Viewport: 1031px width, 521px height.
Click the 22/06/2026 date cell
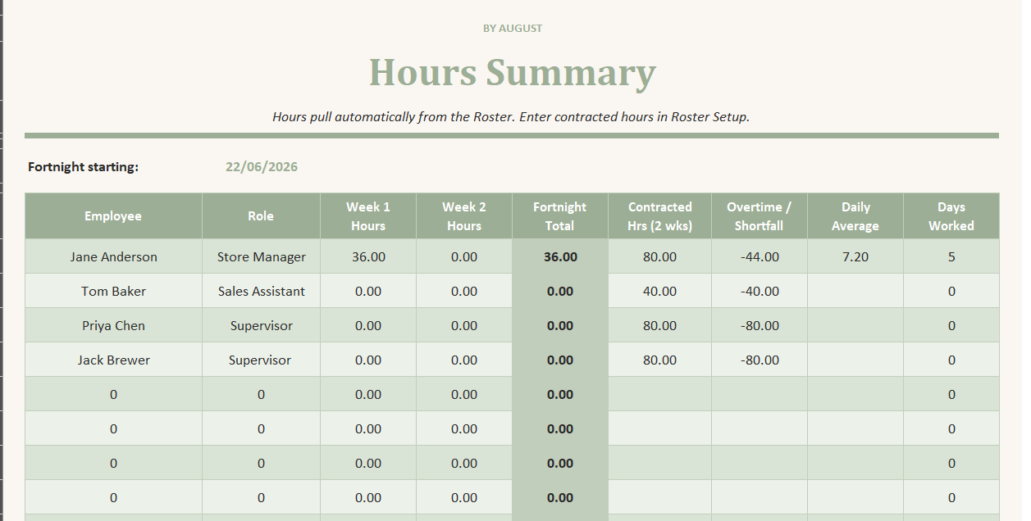(x=262, y=167)
